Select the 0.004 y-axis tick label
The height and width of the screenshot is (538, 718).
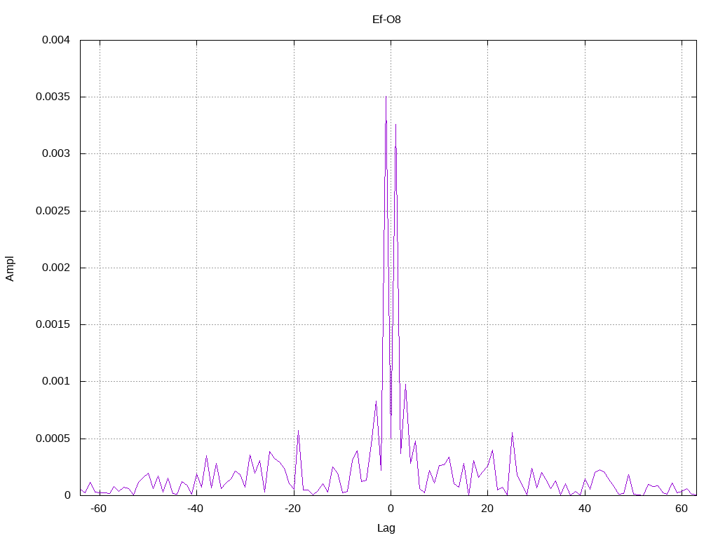(56, 40)
